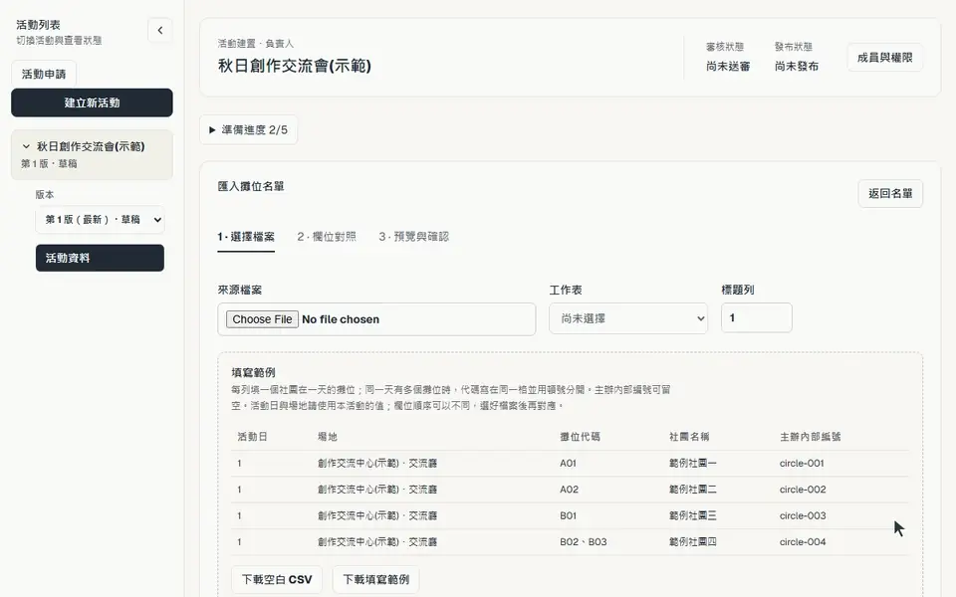
Task: Click the 填寫範例 heading
Action: (x=254, y=372)
